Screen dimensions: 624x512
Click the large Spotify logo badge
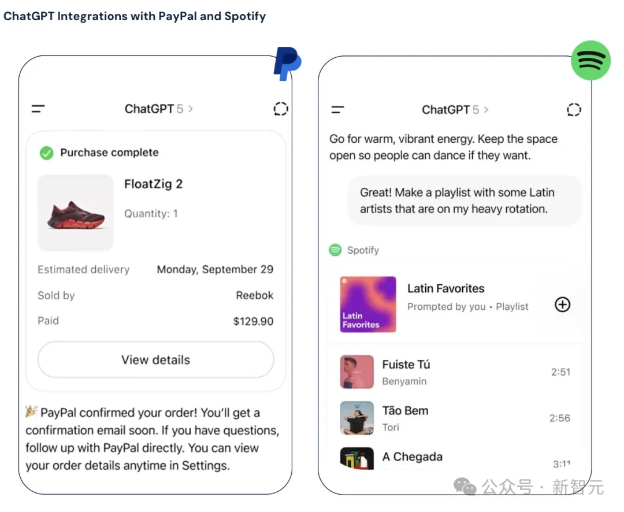tap(590, 61)
